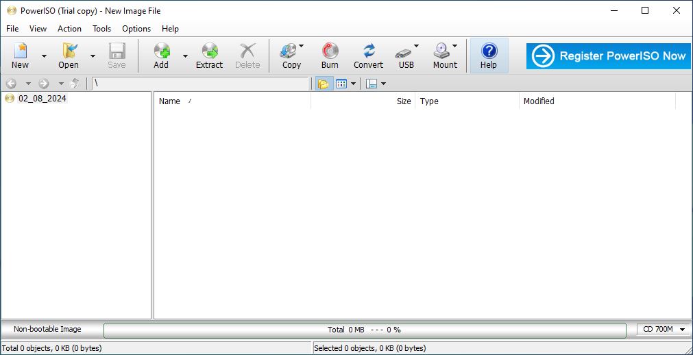Screen dimensions: 693x355
Task: Open the Tools menu
Action: tap(101, 29)
